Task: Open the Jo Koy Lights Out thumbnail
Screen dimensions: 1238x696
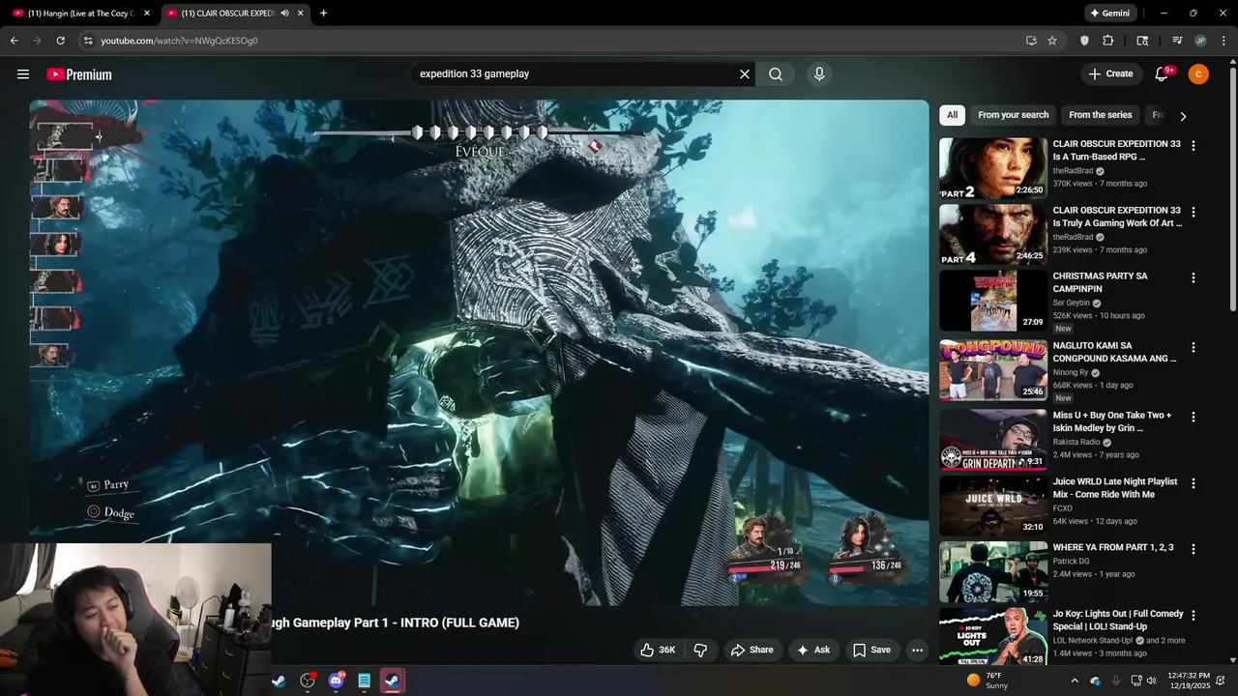Action: 993,637
